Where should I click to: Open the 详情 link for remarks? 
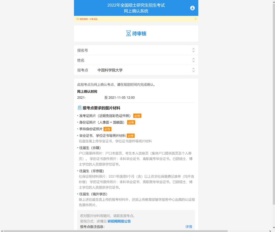tap(189, 227)
